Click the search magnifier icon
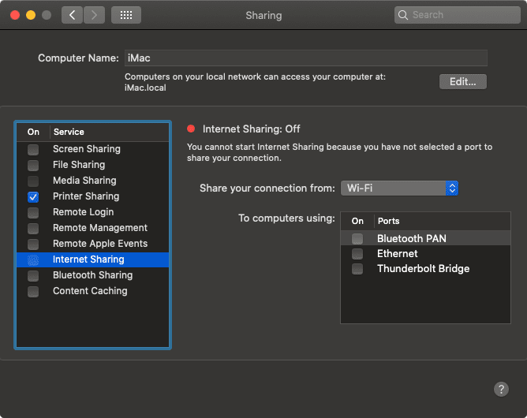527x418 pixels. pyautogui.click(x=404, y=15)
